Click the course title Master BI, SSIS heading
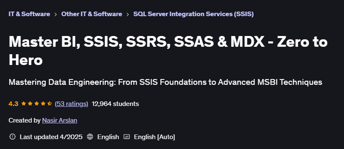 pos(168,51)
